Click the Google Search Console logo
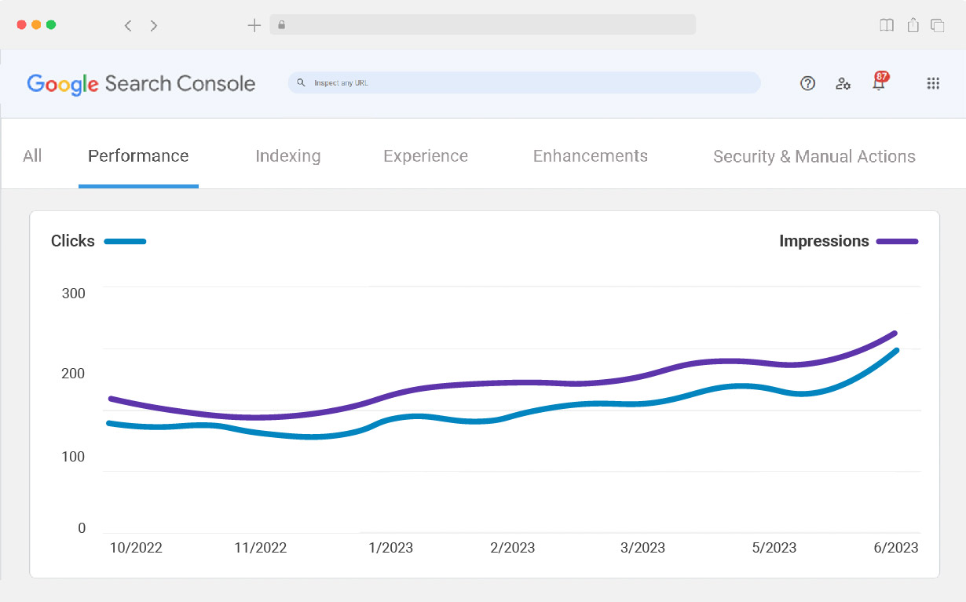Image resolution: width=966 pixels, height=602 pixels. [141, 84]
